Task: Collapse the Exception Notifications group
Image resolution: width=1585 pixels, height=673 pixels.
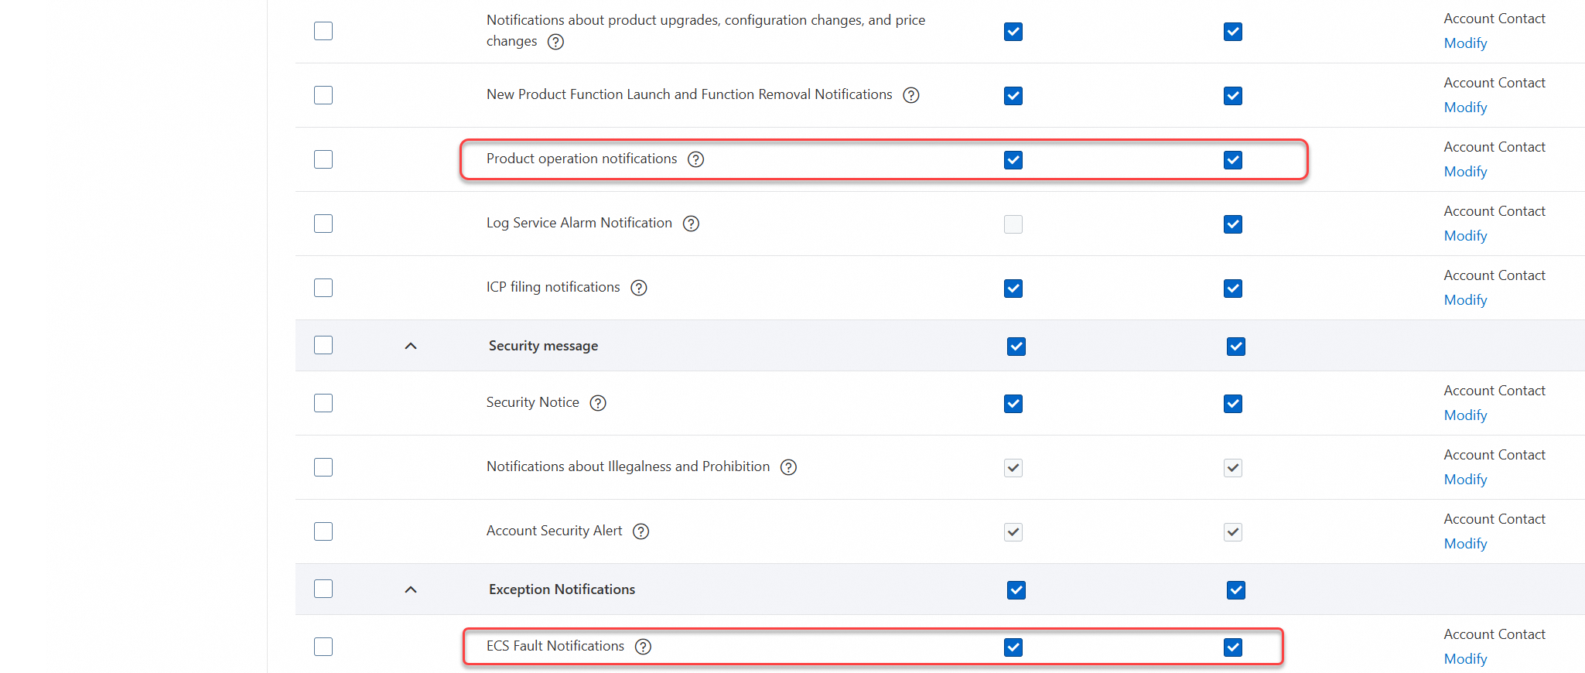Action: point(411,589)
